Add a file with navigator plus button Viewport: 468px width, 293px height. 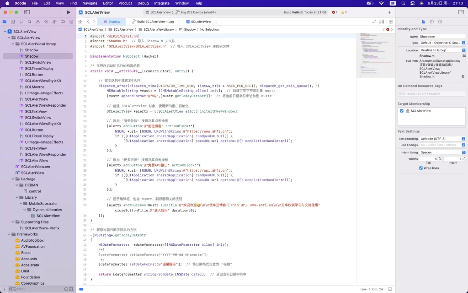(5, 289)
